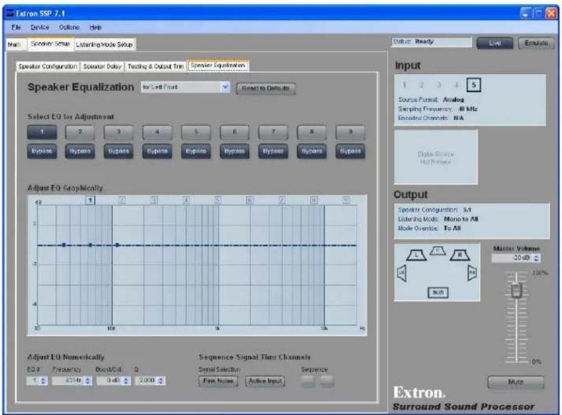Select the SUB subwoofer icon
Image resolution: width=562 pixels, height=415 pixels.
pos(438,293)
